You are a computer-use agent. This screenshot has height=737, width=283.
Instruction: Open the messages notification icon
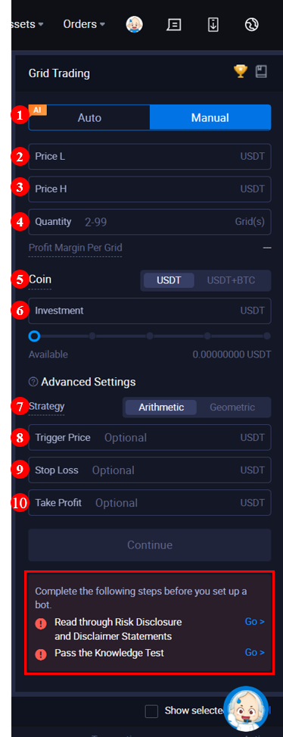pos(174,24)
